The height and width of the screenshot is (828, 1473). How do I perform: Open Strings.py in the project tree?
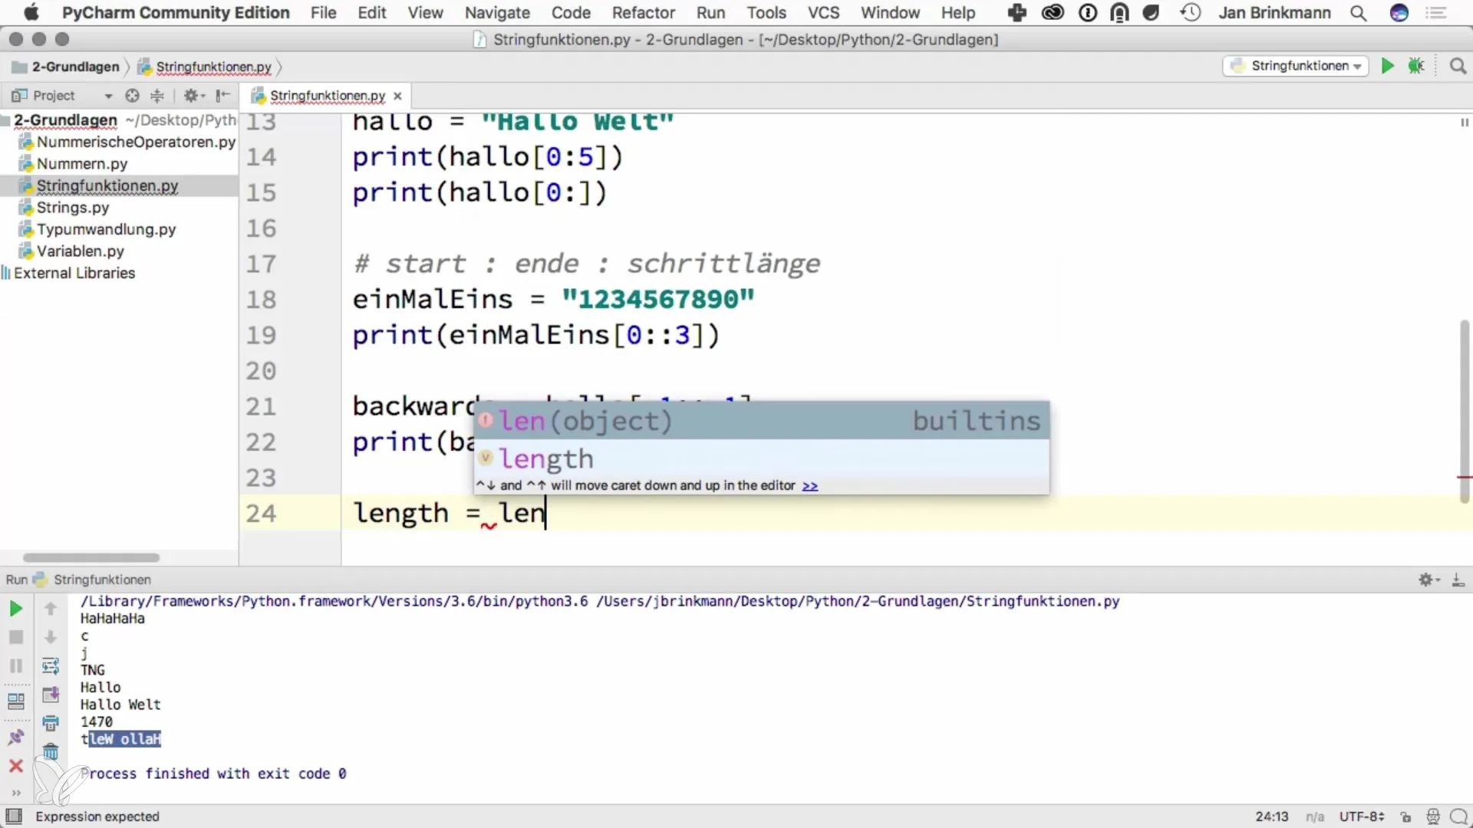coord(73,208)
